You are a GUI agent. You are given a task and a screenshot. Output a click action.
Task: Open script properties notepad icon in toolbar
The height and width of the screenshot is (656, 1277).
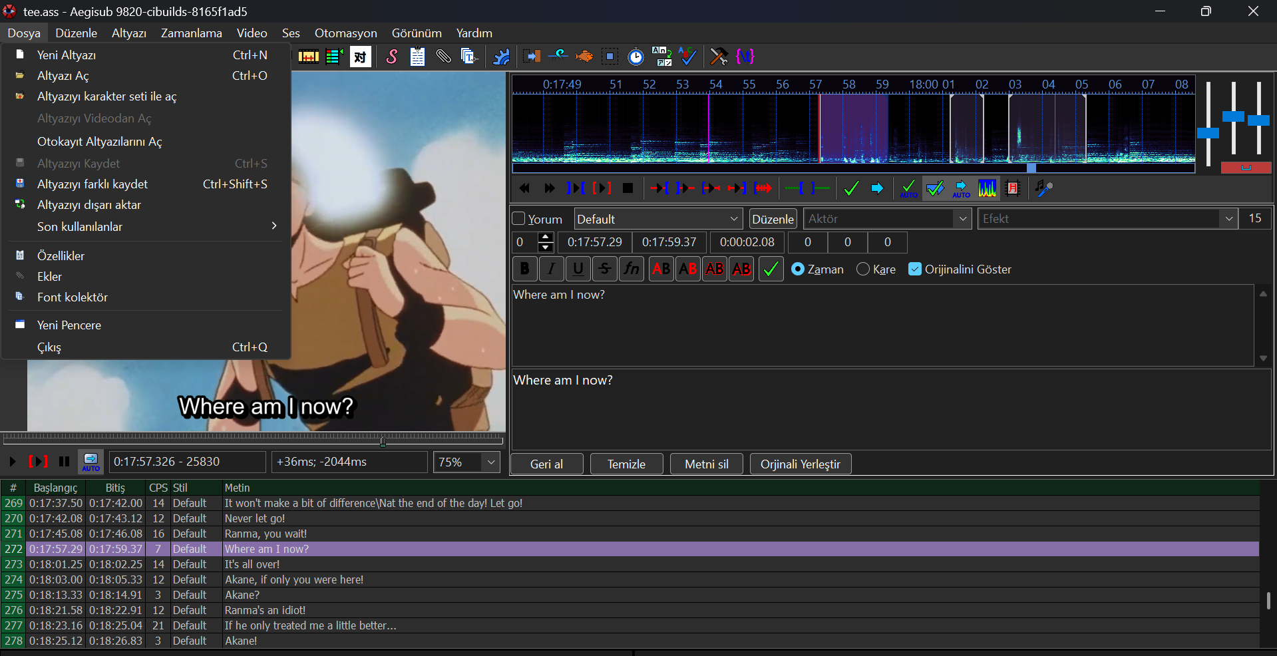(x=417, y=57)
